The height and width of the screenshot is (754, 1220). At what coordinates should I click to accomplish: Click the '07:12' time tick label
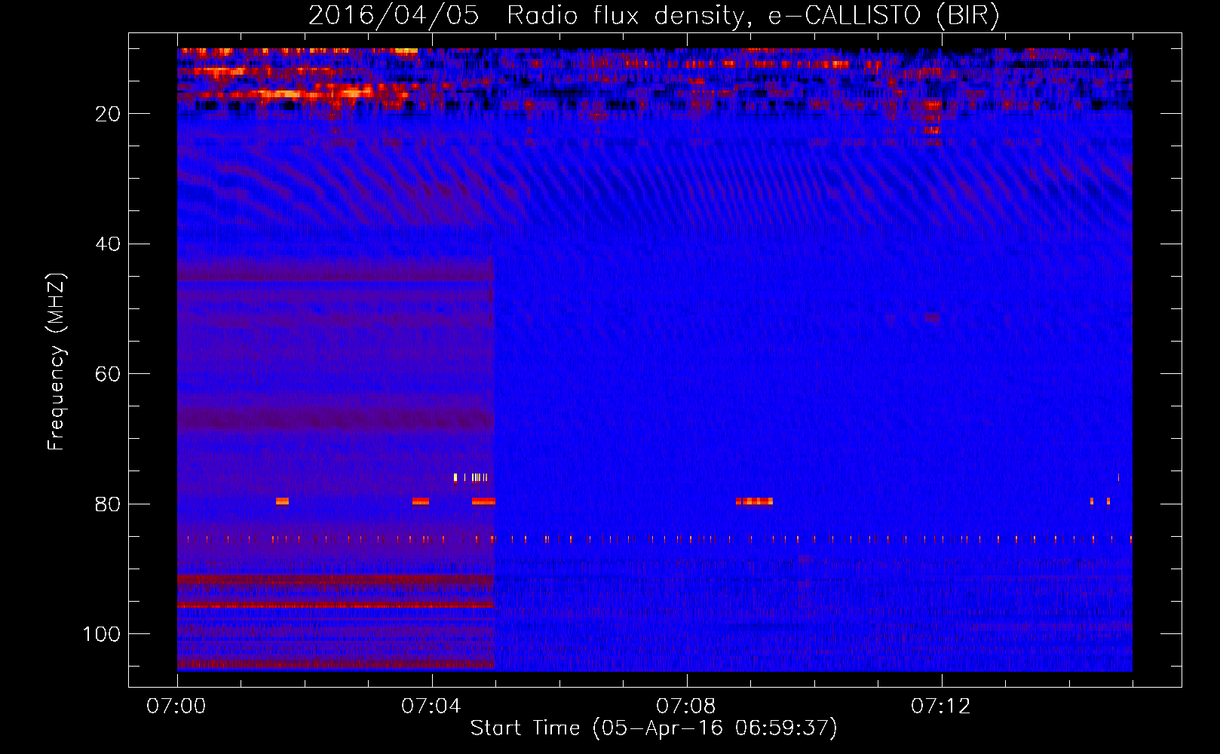pos(941,706)
